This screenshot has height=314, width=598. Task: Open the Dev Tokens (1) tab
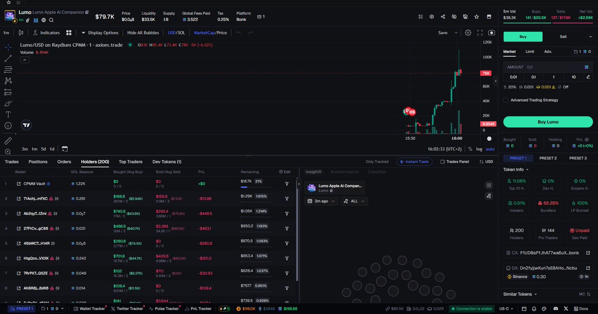(x=167, y=162)
